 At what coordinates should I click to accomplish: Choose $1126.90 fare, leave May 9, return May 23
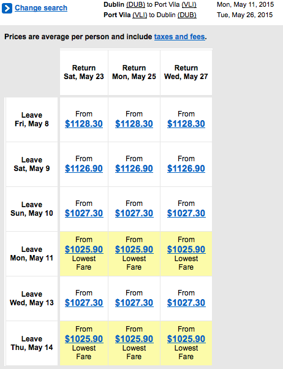[84, 169]
